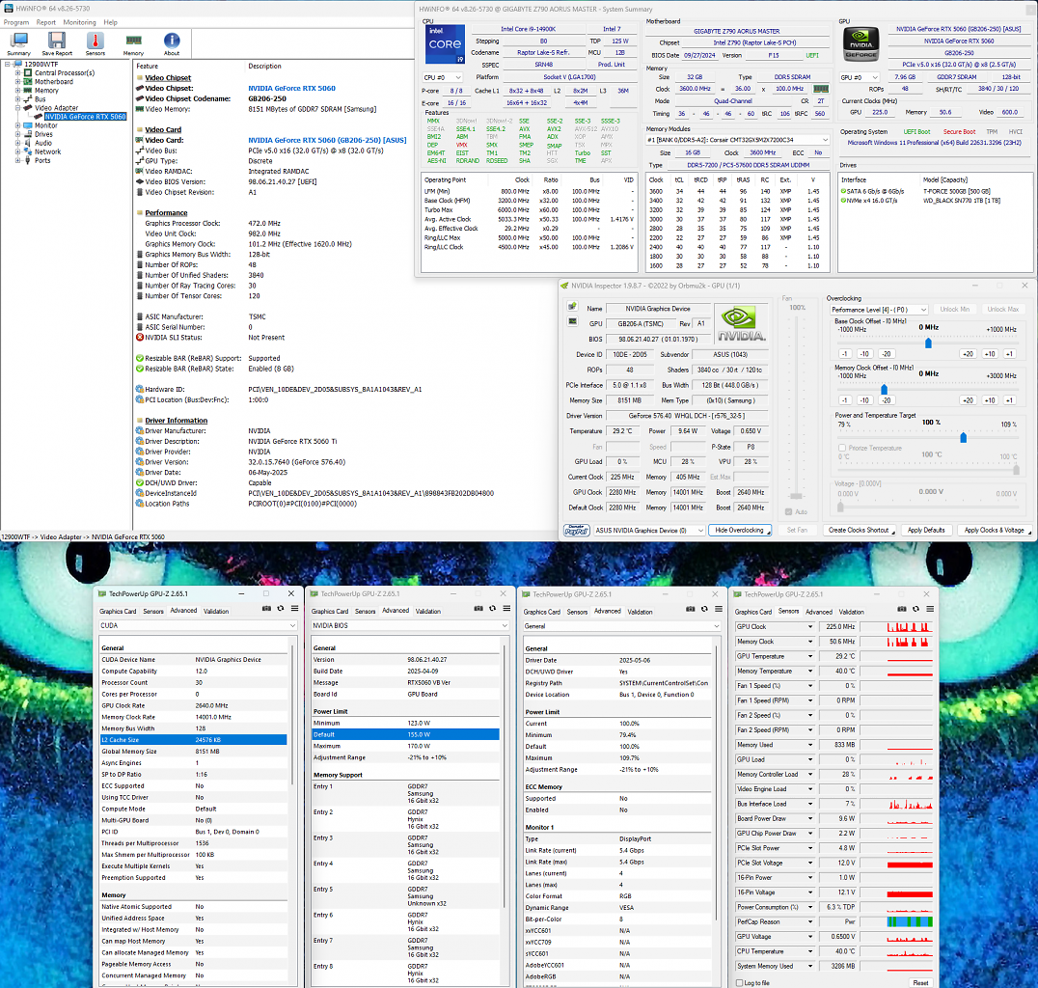1038x988 pixels.
Task: Select the Default 155.0 W power limit row
Action: click(405, 734)
